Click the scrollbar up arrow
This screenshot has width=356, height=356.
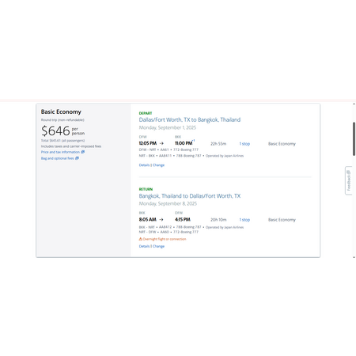click(354, 104)
